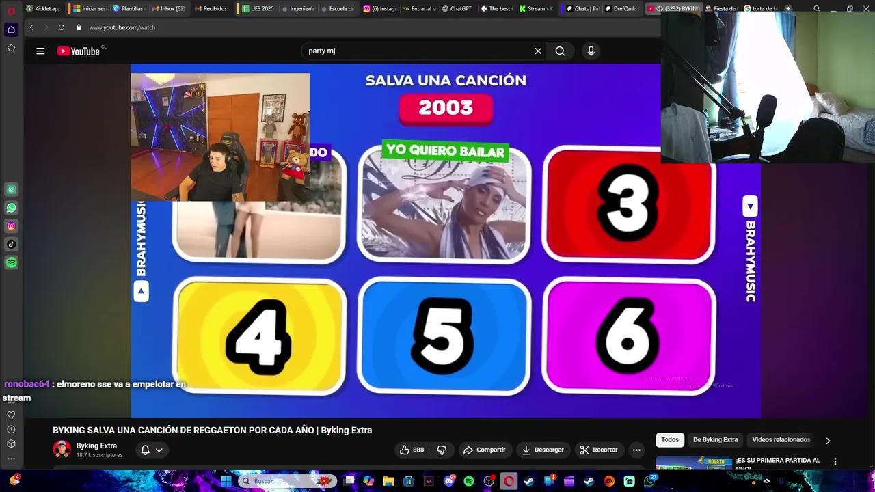Click the Compartir share button
The image size is (875, 492).
(x=484, y=450)
